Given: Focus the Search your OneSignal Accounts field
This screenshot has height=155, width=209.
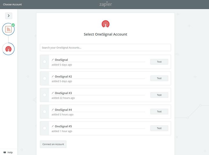Looking at the screenshot, I should point(105,47).
